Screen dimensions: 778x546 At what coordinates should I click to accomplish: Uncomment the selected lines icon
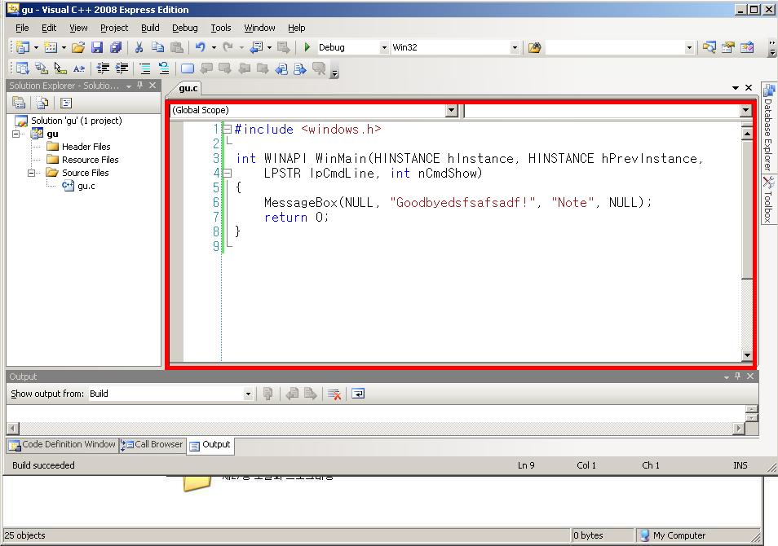[x=164, y=68]
